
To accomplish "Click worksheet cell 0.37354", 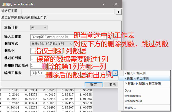I will click(29, 90).
